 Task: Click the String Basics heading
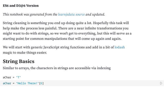click(x=19, y=61)
